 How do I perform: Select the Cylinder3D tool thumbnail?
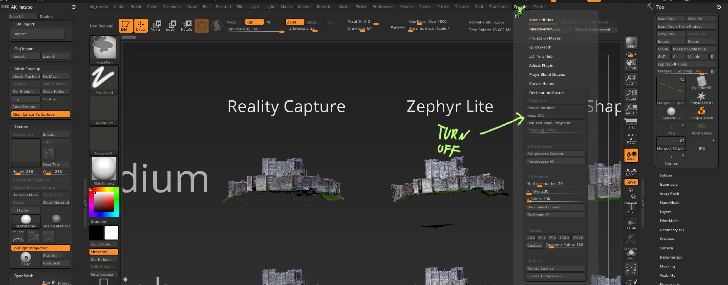pyautogui.click(x=702, y=83)
